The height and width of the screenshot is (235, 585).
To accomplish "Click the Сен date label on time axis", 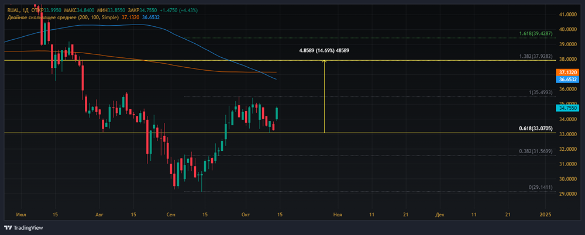I will pyautogui.click(x=171, y=215).
